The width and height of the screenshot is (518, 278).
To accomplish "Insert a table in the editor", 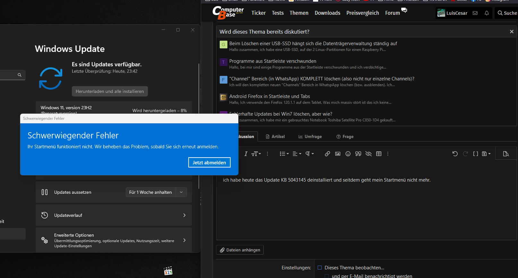I will [x=379, y=154].
